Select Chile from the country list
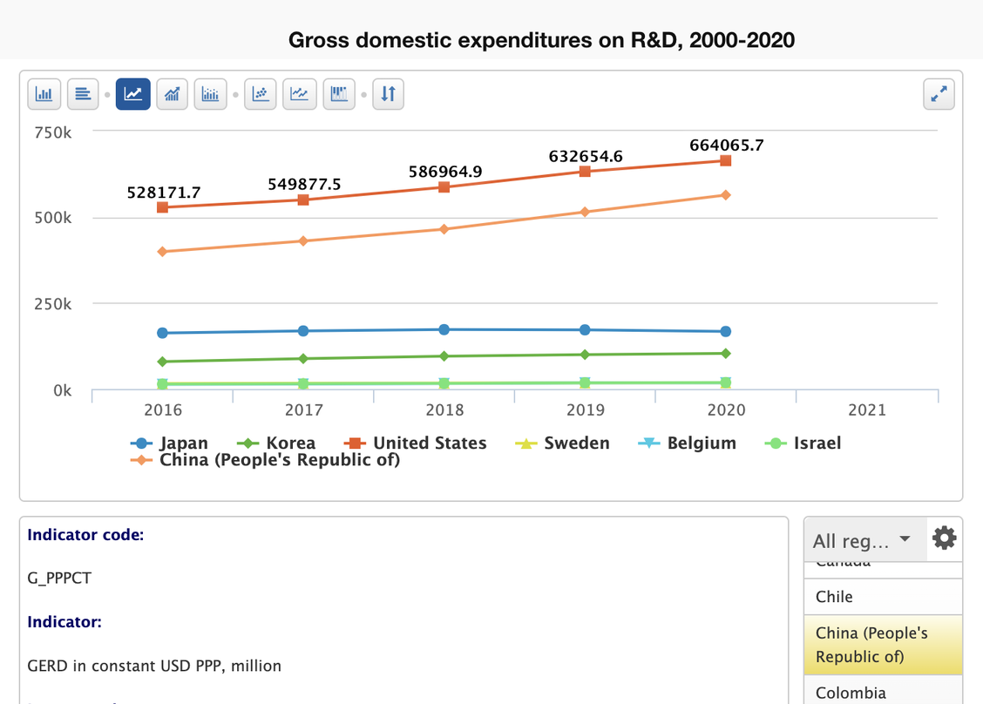Viewport: 983px width, 704px height. pyautogui.click(x=833, y=597)
